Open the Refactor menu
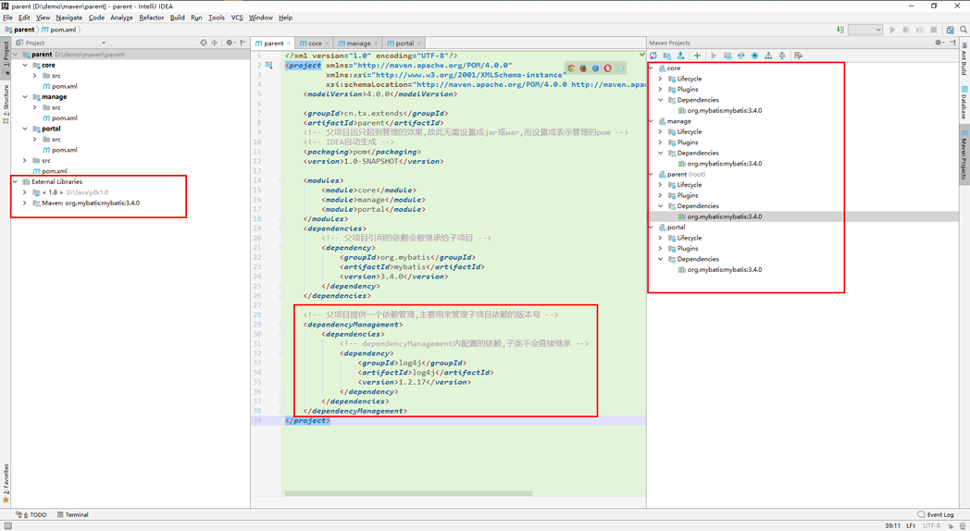The width and height of the screenshot is (970, 531). [x=152, y=18]
